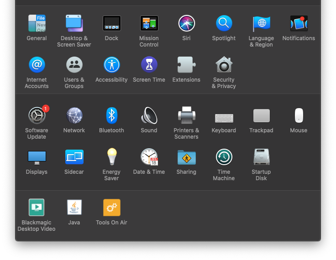Open Energy Saver settings
This screenshot has height=260, width=336.
(x=112, y=157)
